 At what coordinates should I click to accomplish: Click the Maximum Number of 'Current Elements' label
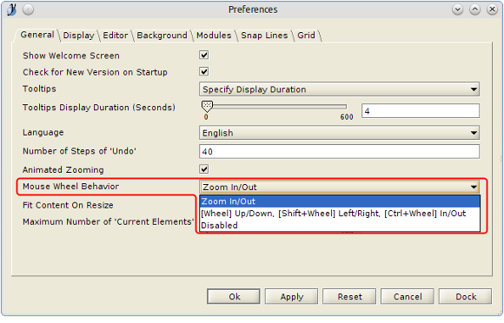coord(109,222)
